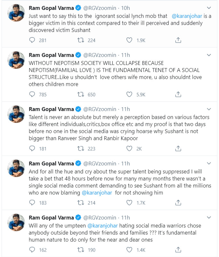Share the first tweet about ignorant social lynch mob
219x257 pixels.
(178, 40)
